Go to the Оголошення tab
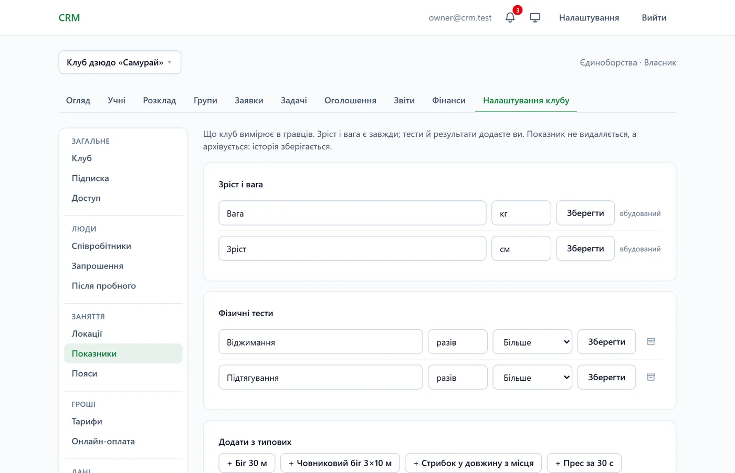Screen dimensions: 735x473 click(x=350, y=100)
